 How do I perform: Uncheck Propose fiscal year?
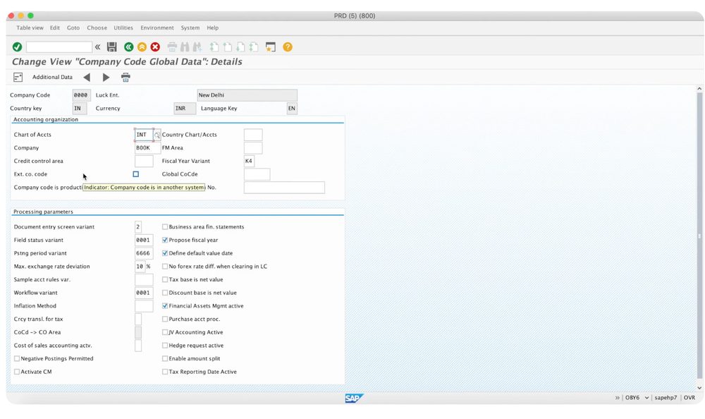coord(165,240)
